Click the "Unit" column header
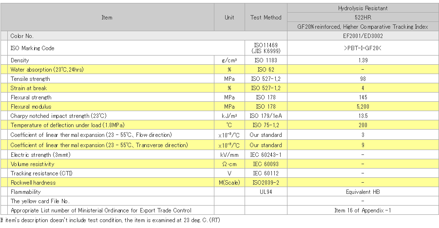This screenshot has width=439, height=228. [229, 18]
